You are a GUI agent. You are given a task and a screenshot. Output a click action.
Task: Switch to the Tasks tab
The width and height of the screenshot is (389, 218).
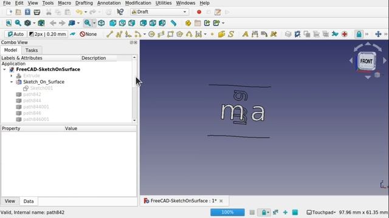pyautogui.click(x=32, y=50)
